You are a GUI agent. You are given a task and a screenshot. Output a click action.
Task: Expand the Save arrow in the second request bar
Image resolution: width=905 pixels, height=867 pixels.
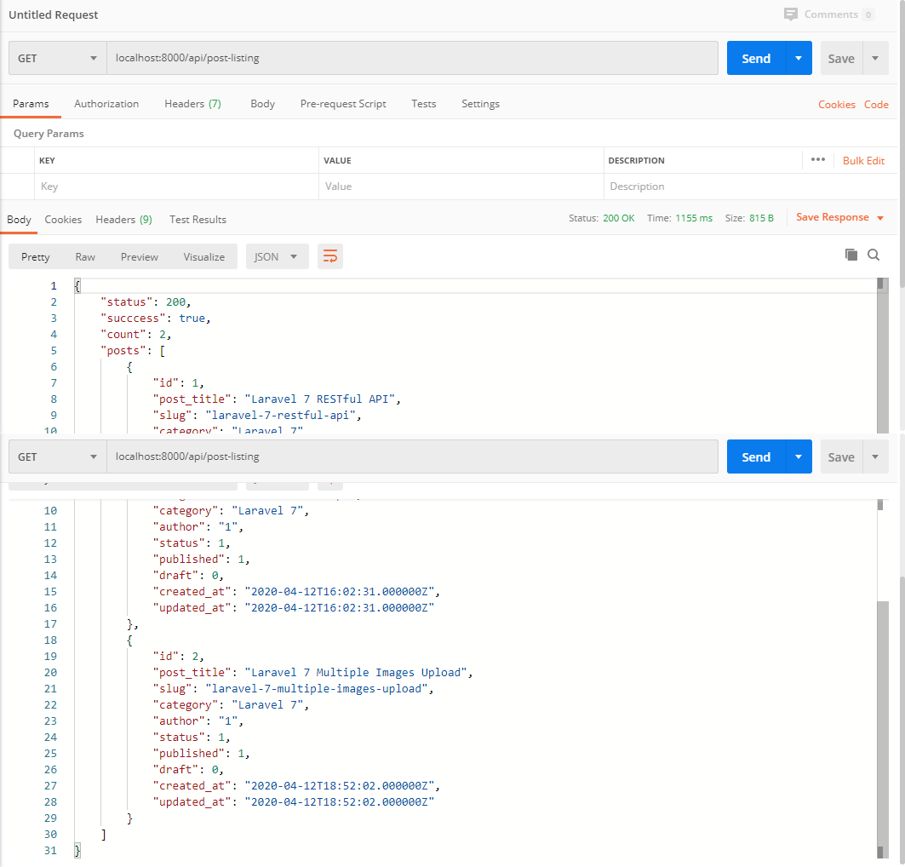click(x=875, y=456)
